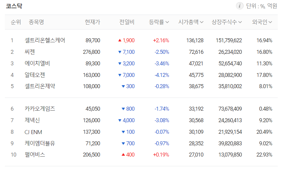This screenshot has width=282, height=169.
Task: Click the listed shares 73,678,409
Action: (x=230, y=109)
